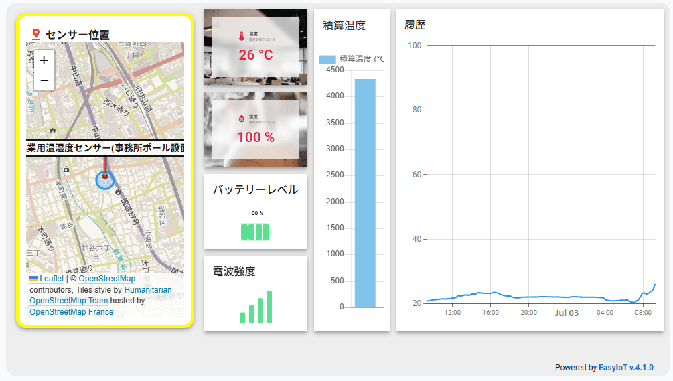The height and width of the screenshot is (381, 673).
Task: Click the 20:00 tick on the history chart
Action: point(529,312)
